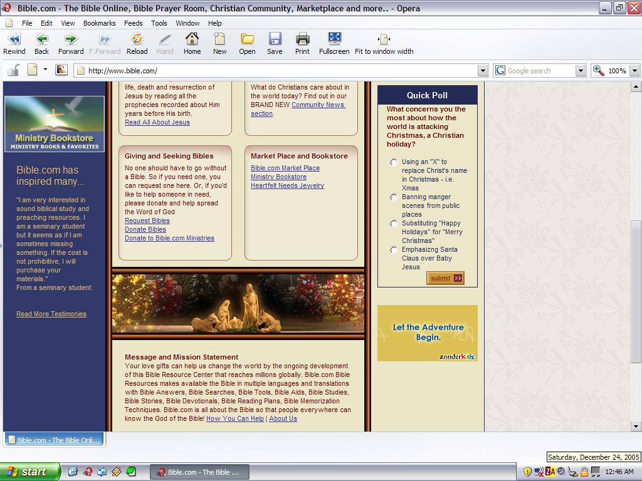Click the green book Quick Launch icon
The width and height of the screenshot is (642, 481).
131,472
